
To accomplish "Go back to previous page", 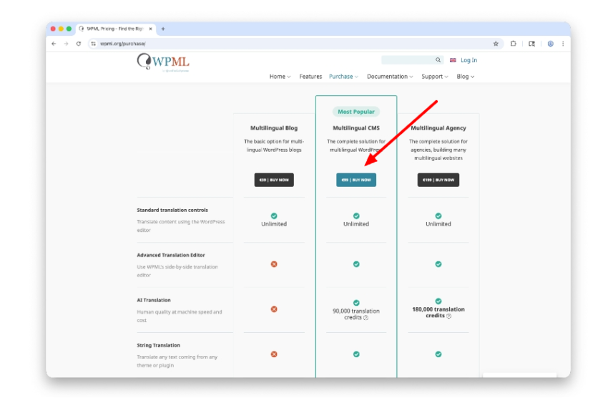I will click(54, 44).
